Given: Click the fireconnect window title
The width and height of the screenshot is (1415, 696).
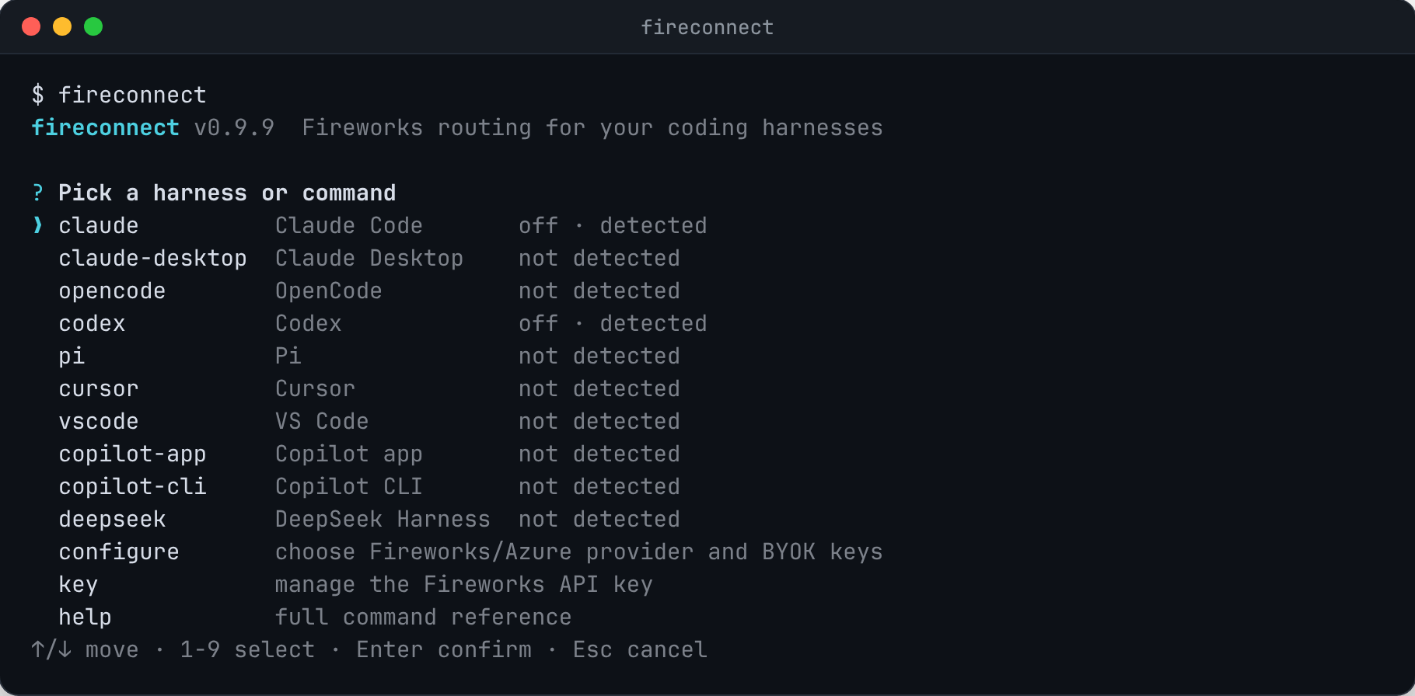Looking at the screenshot, I should pyautogui.click(x=707, y=27).
